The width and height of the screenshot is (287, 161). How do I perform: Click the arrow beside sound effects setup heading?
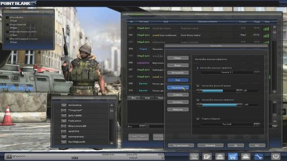click(x=197, y=68)
